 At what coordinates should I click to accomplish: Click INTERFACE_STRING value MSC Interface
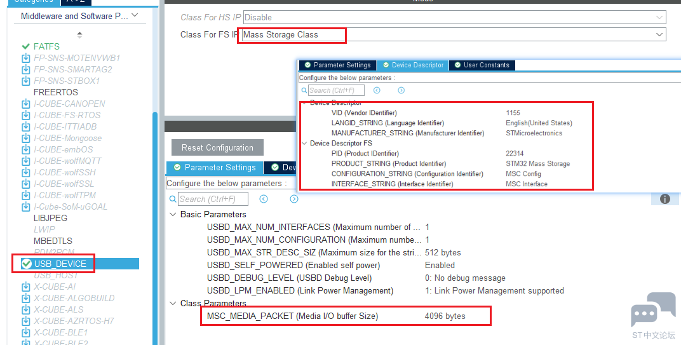click(x=527, y=184)
